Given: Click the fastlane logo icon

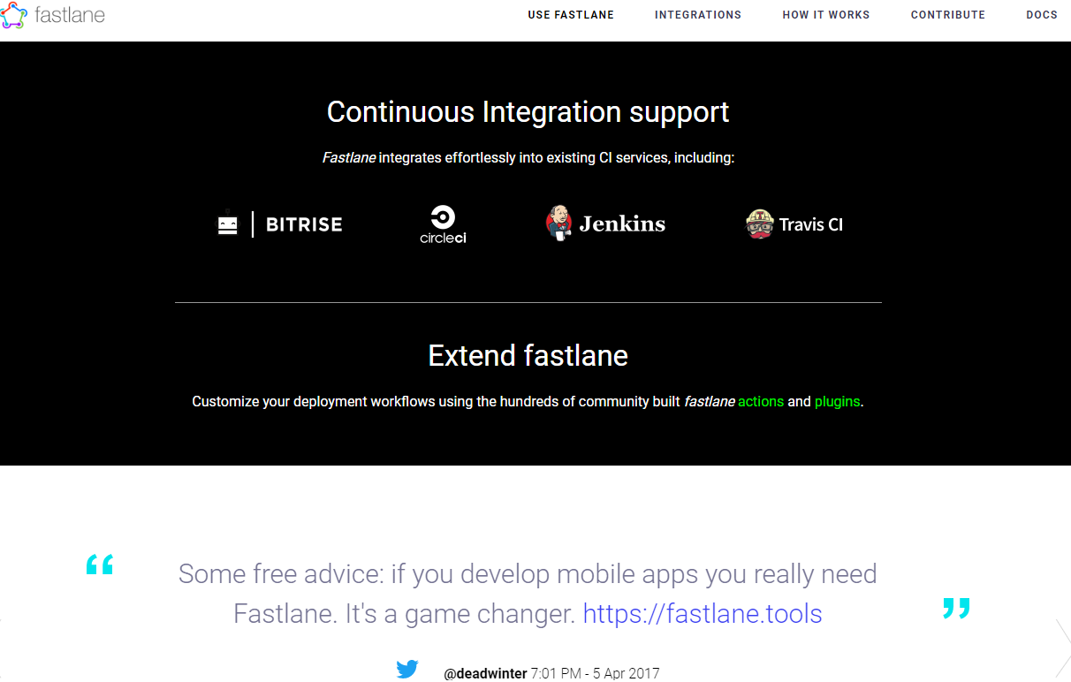Looking at the screenshot, I should [14, 14].
